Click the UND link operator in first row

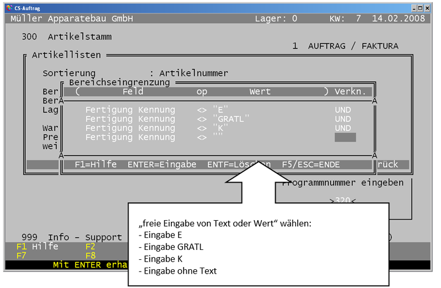click(x=342, y=110)
